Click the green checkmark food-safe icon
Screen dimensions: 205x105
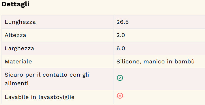click(120, 78)
